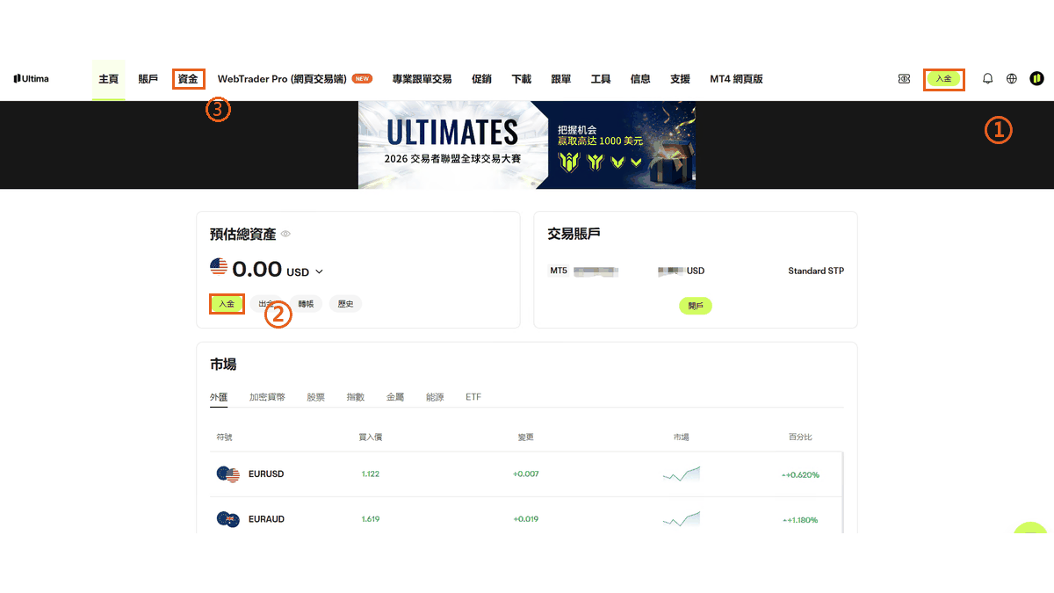Open the 資金 menu
Image resolution: width=1054 pixels, height=593 pixels.
coord(188,79)
